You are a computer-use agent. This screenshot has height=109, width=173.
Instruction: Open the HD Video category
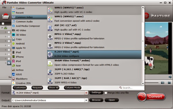(29, 30)
